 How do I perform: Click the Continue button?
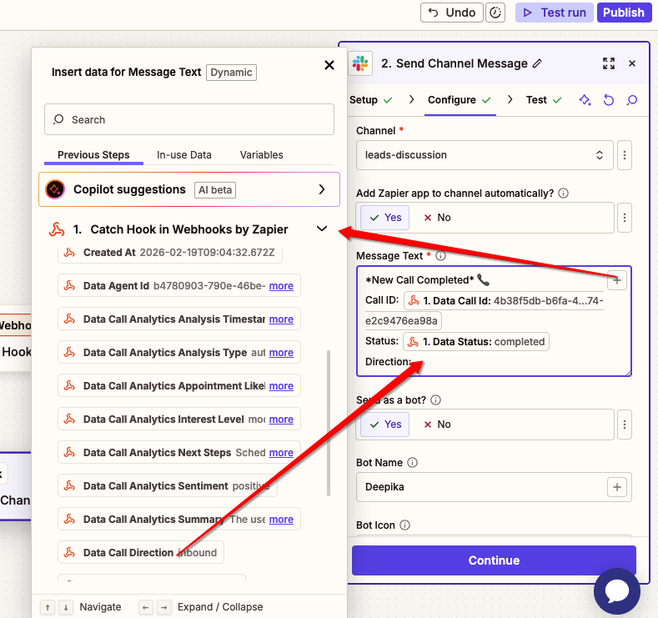pos(494,560)
